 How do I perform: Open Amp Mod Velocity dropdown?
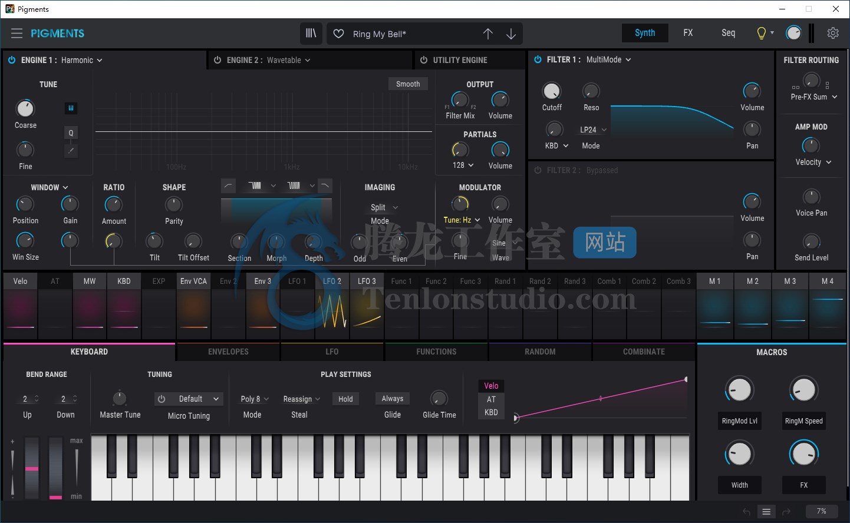(813, 162)
